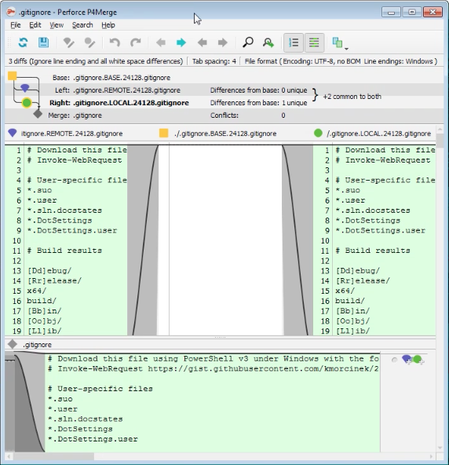The height and width of the screenshot is (465, 449).
Task: Toggle the show line numbers button
Action: pos(293,42)
